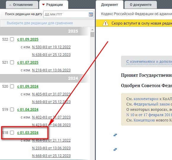This screenshot has height=160, width=172.
Task: Open the Редакции tab
Action: click(54, 5)
